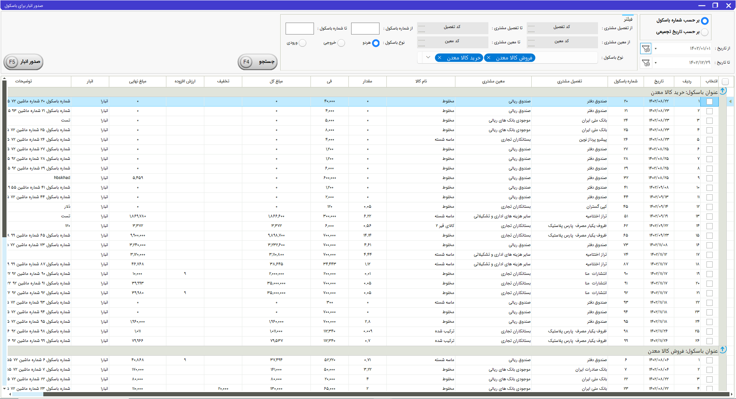Click the 'از شماره باسکول' input box
The width and height of the screenshot is (736, 399).
click(x=365, y=29)
